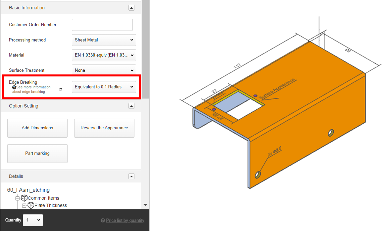Image resolution: width=388 pixels, height=231 pixels.
Task: Expand the Quantity dropdown
Action: 33,220
